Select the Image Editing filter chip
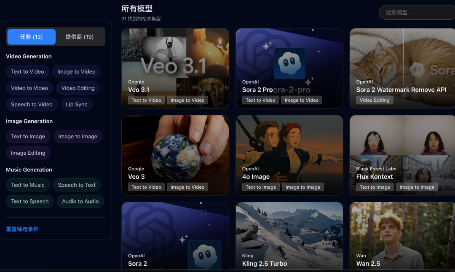This screenshot has height=272, width=455. coord(28,153)
